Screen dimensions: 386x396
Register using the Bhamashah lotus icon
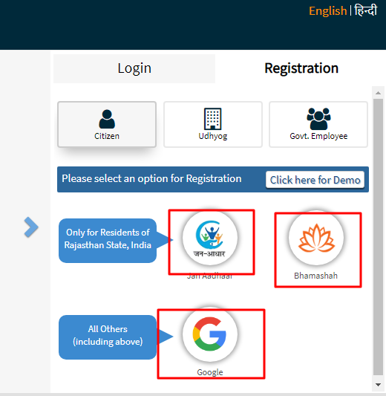(316, 238)
